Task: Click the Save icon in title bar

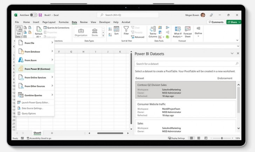Action: point(40,15)
